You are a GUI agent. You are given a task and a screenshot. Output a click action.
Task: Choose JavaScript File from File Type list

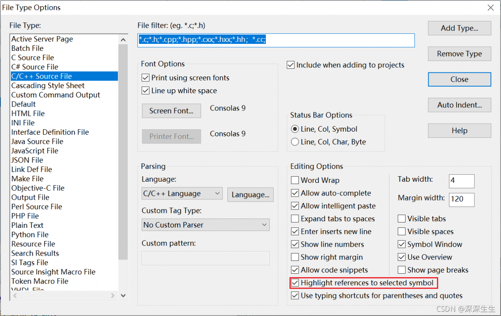[x=35, y=151]
